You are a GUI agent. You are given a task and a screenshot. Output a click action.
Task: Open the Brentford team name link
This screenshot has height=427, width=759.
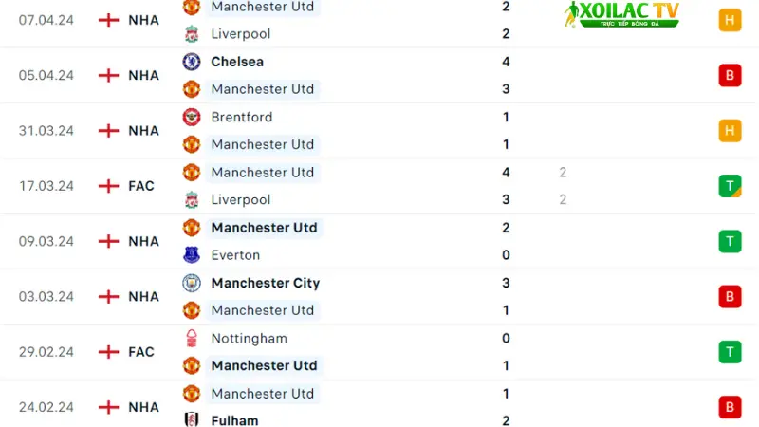(x=242, y=117)
